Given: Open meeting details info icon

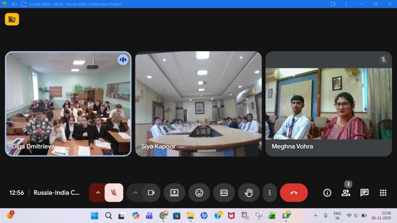Looking at the screenshot, I should point(327,193).
